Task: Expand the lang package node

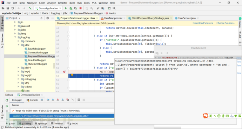Action: tap(15, 33)
